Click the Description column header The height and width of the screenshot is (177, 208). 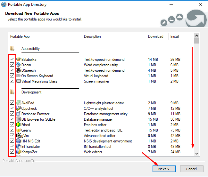pos(114,36)
